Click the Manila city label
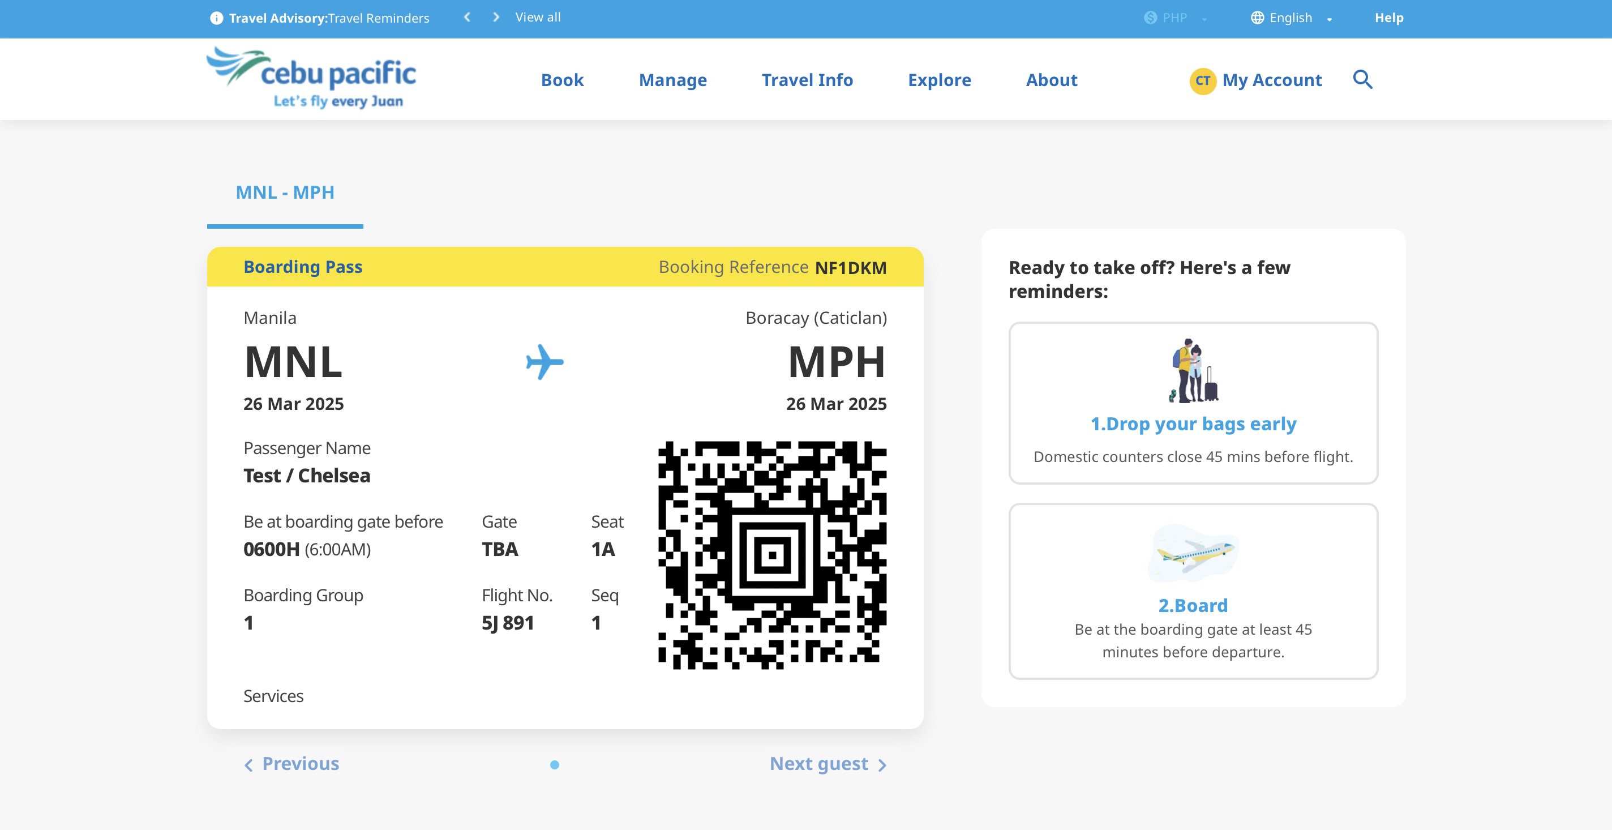The width and height of the screenshot is (1612, 830). [x=270, y=318]
